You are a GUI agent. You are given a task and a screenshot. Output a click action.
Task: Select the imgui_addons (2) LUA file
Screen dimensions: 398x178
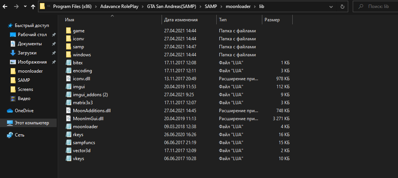point(90,94)
